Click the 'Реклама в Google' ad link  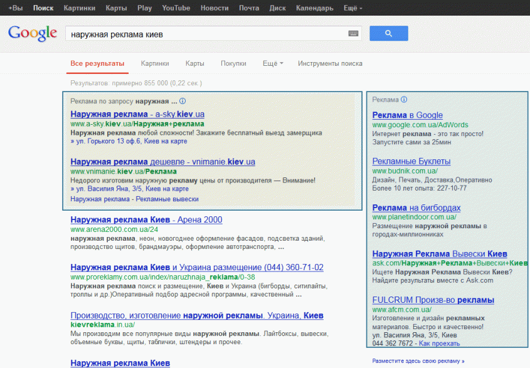(408, 115)
